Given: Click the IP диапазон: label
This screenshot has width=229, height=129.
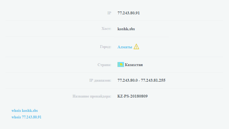Looking at the screenshot, I should pos(100,80).
